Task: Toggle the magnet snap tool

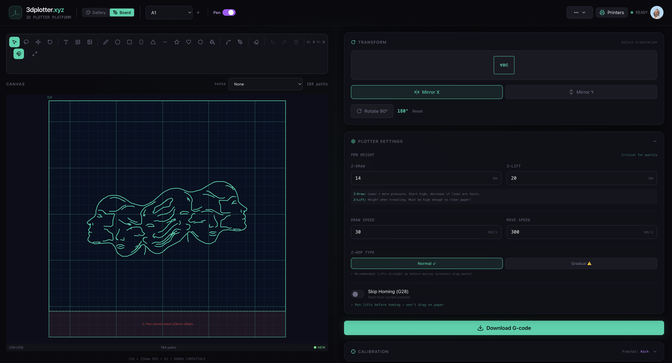Action: point(19,54)
